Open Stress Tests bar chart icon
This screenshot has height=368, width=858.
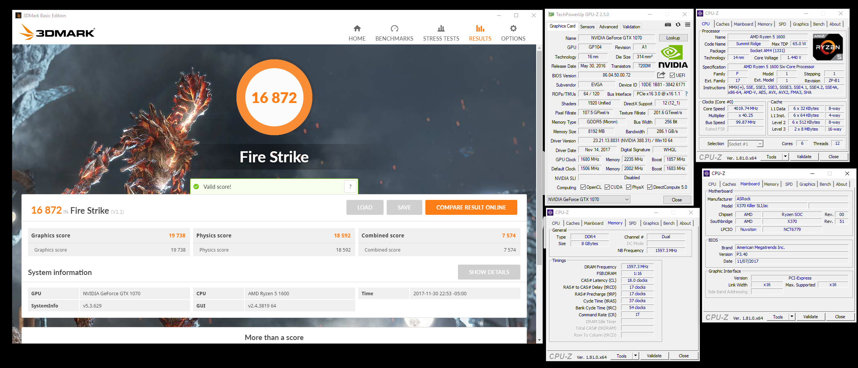coord(441,28)
